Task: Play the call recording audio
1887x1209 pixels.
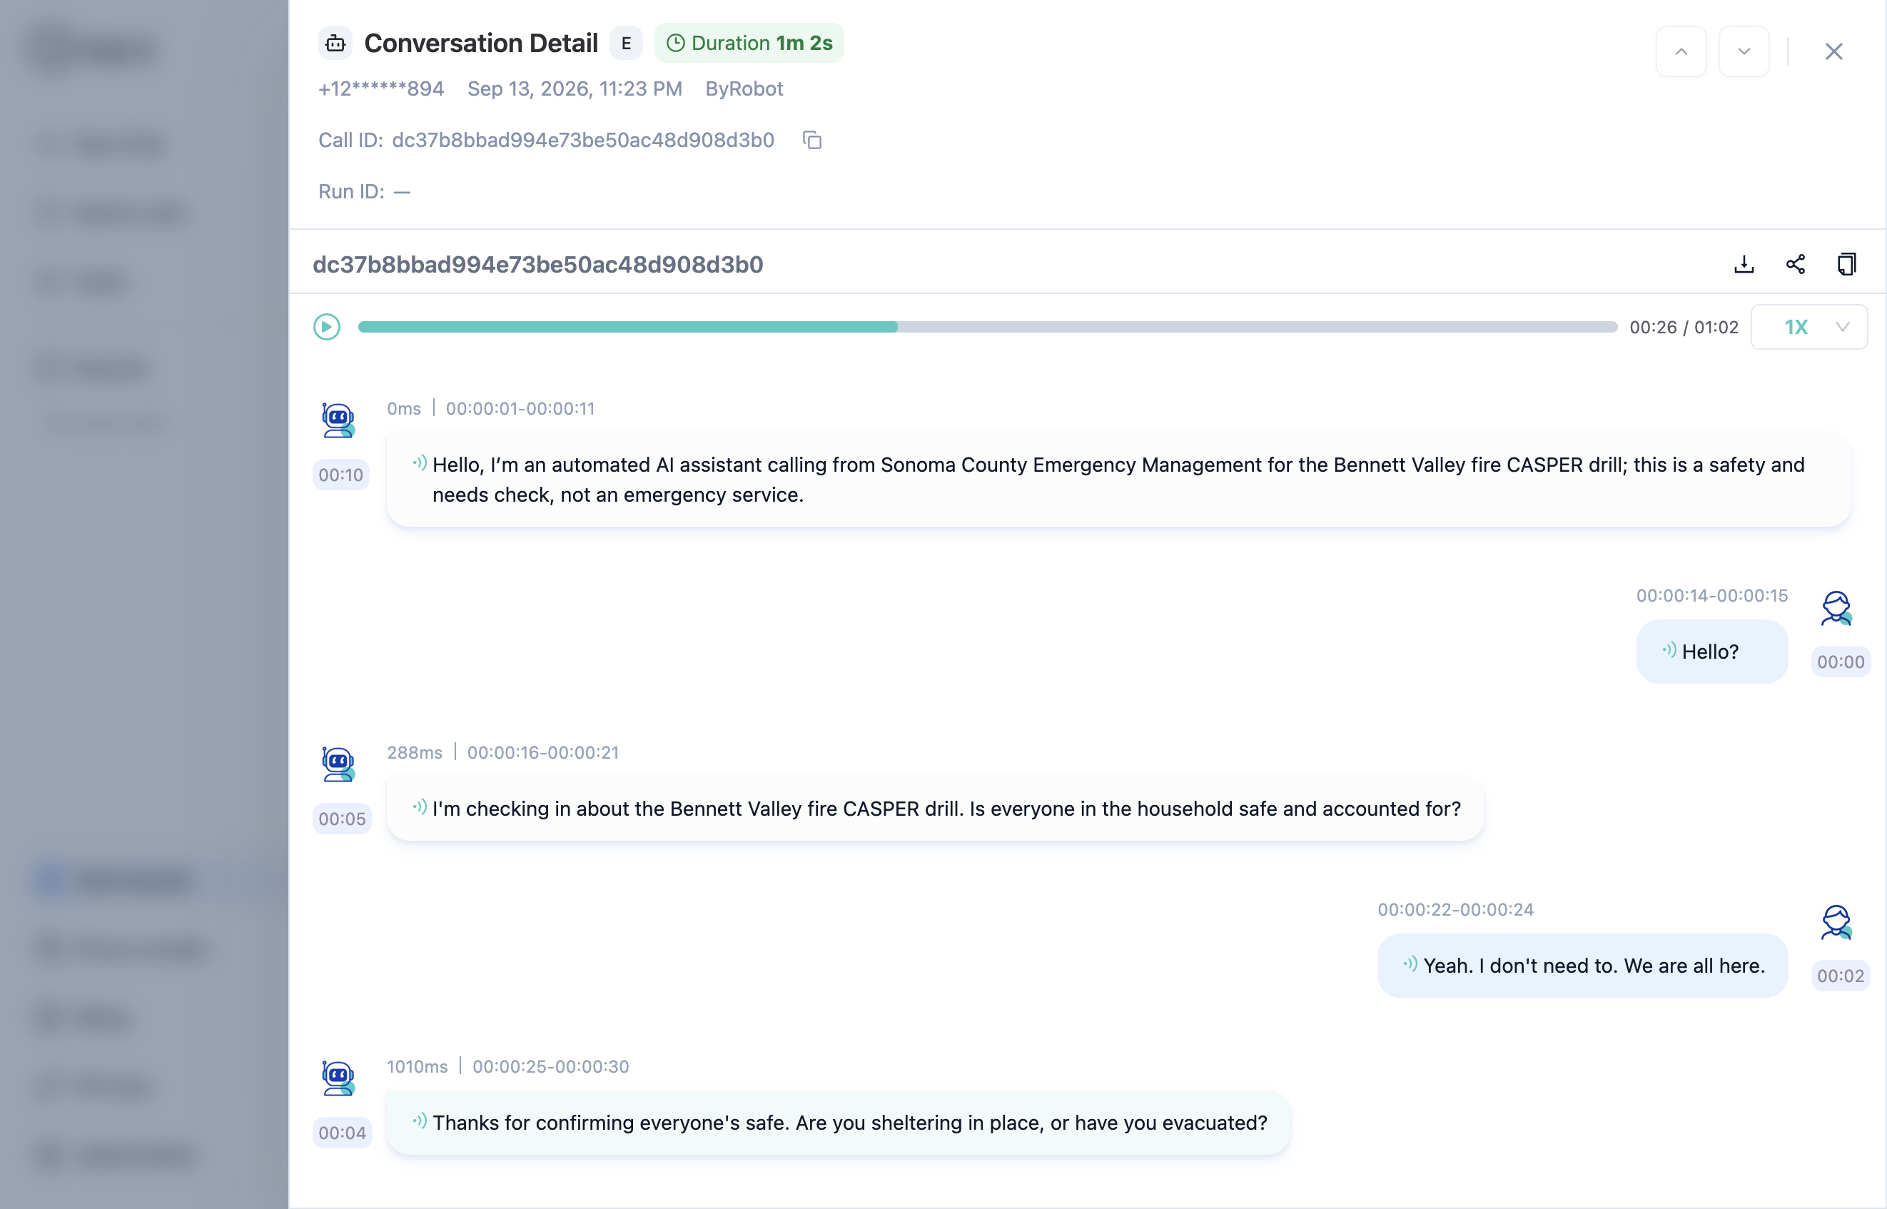Action: 327,327
